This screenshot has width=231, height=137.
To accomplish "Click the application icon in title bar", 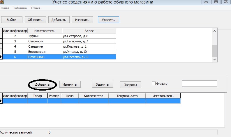I will (x=2, y=2).
